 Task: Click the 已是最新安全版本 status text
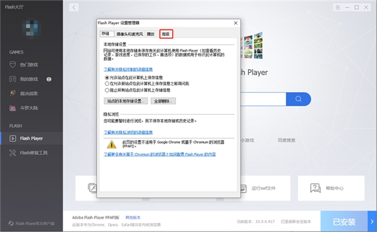[296, 221]
